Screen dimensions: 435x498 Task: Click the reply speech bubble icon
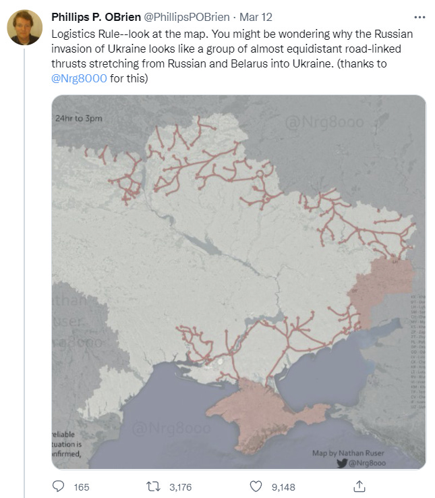pyautogui.click(x=59, y=486)
